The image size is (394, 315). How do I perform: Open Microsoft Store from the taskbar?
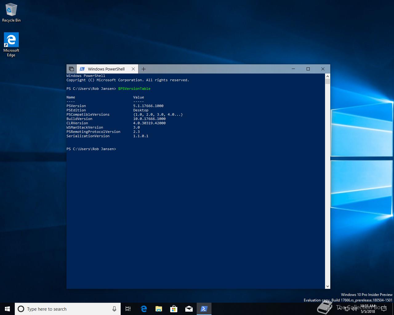tap(174, 309)
